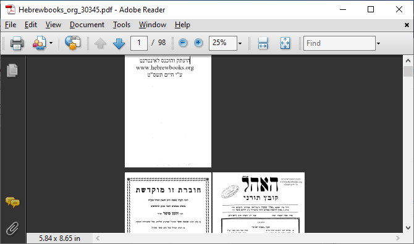Open the Pages panel icon
This screenshot has height=244, width=414.
(12, 70)
